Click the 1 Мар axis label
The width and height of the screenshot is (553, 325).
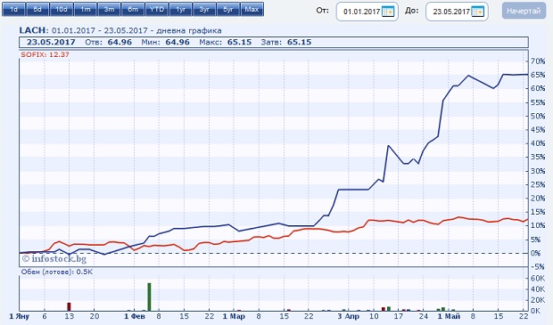(x=234, y=317)
